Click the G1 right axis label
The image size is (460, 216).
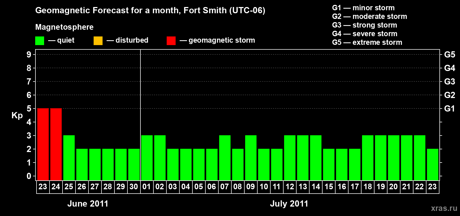point(450,109)
